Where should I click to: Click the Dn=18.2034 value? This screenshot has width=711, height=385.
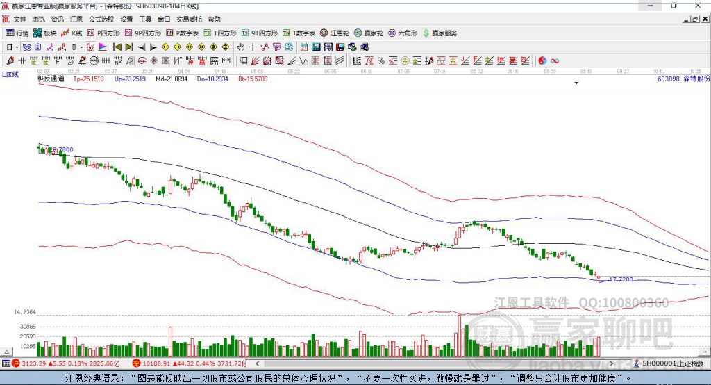(212, 79)
